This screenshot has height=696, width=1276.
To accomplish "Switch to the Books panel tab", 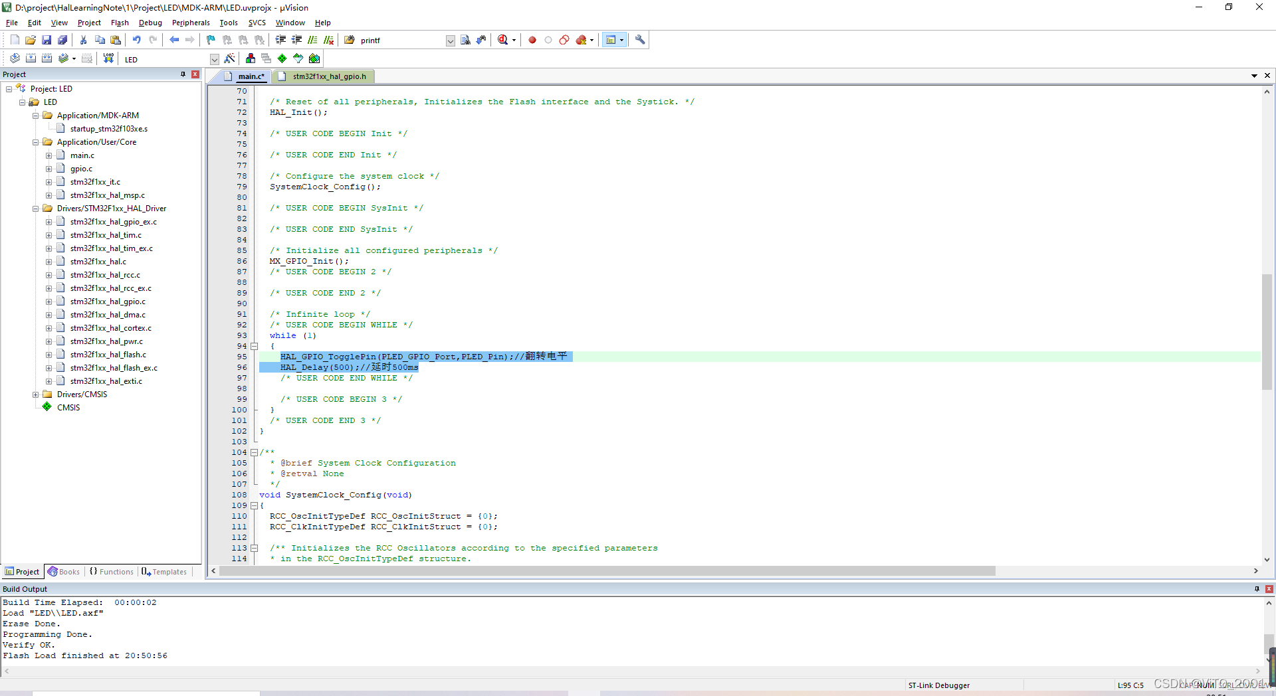I will (64, 572).
